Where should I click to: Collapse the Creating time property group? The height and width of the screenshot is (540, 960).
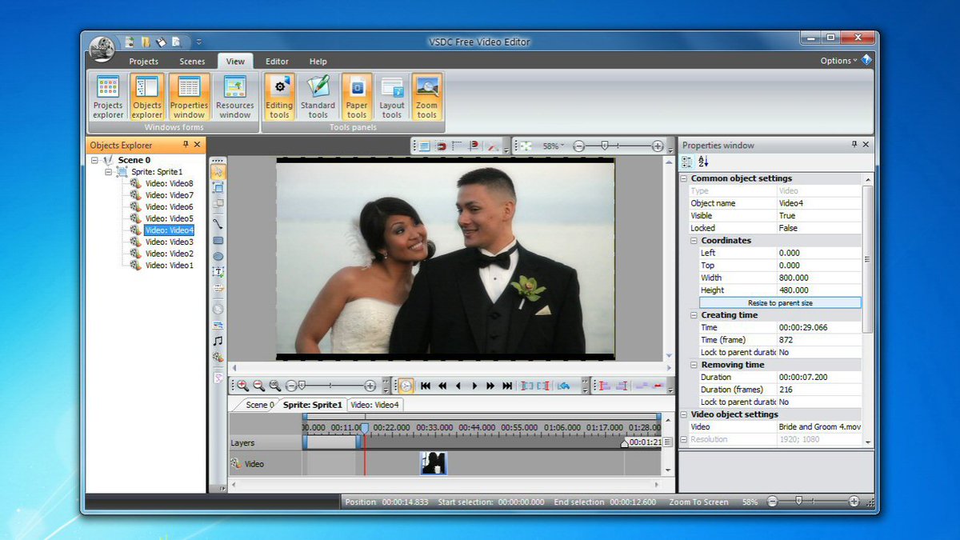point(694,315)
